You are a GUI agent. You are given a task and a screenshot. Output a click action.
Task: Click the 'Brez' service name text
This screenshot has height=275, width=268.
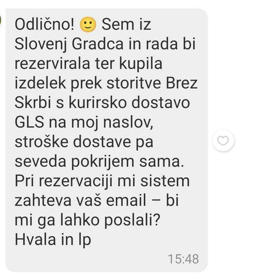click(182, 83)
